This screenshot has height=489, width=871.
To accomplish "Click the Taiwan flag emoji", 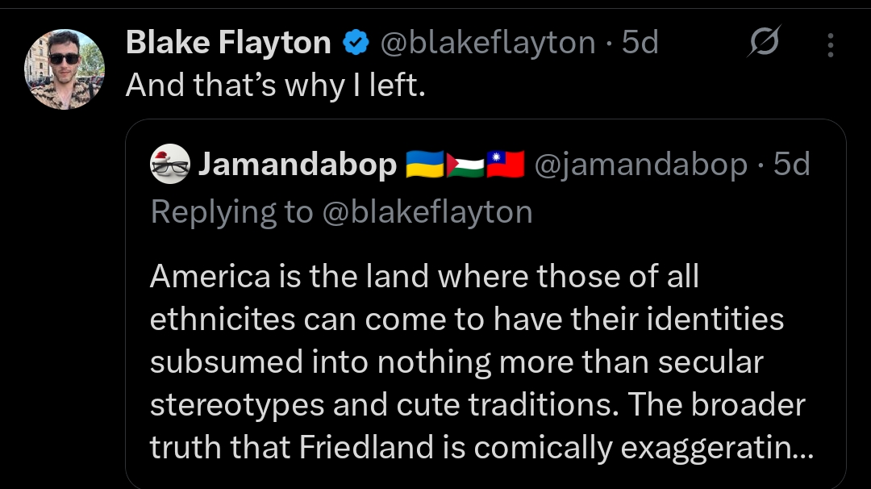I will [x=506, y=165].
